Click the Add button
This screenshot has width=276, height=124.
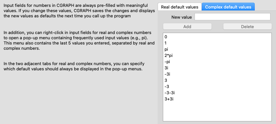pyautogui.click(x=187, y=27)
